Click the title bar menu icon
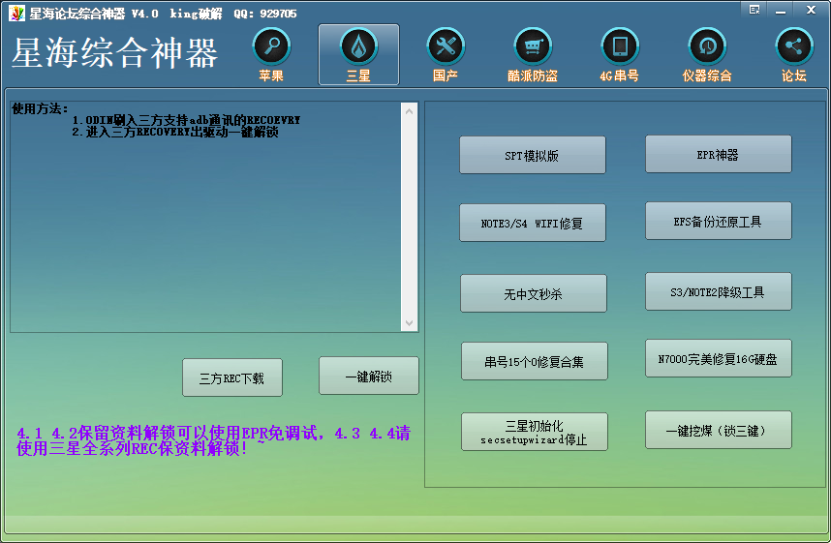This screenshot has height=543, width=831. coord(754,10)
